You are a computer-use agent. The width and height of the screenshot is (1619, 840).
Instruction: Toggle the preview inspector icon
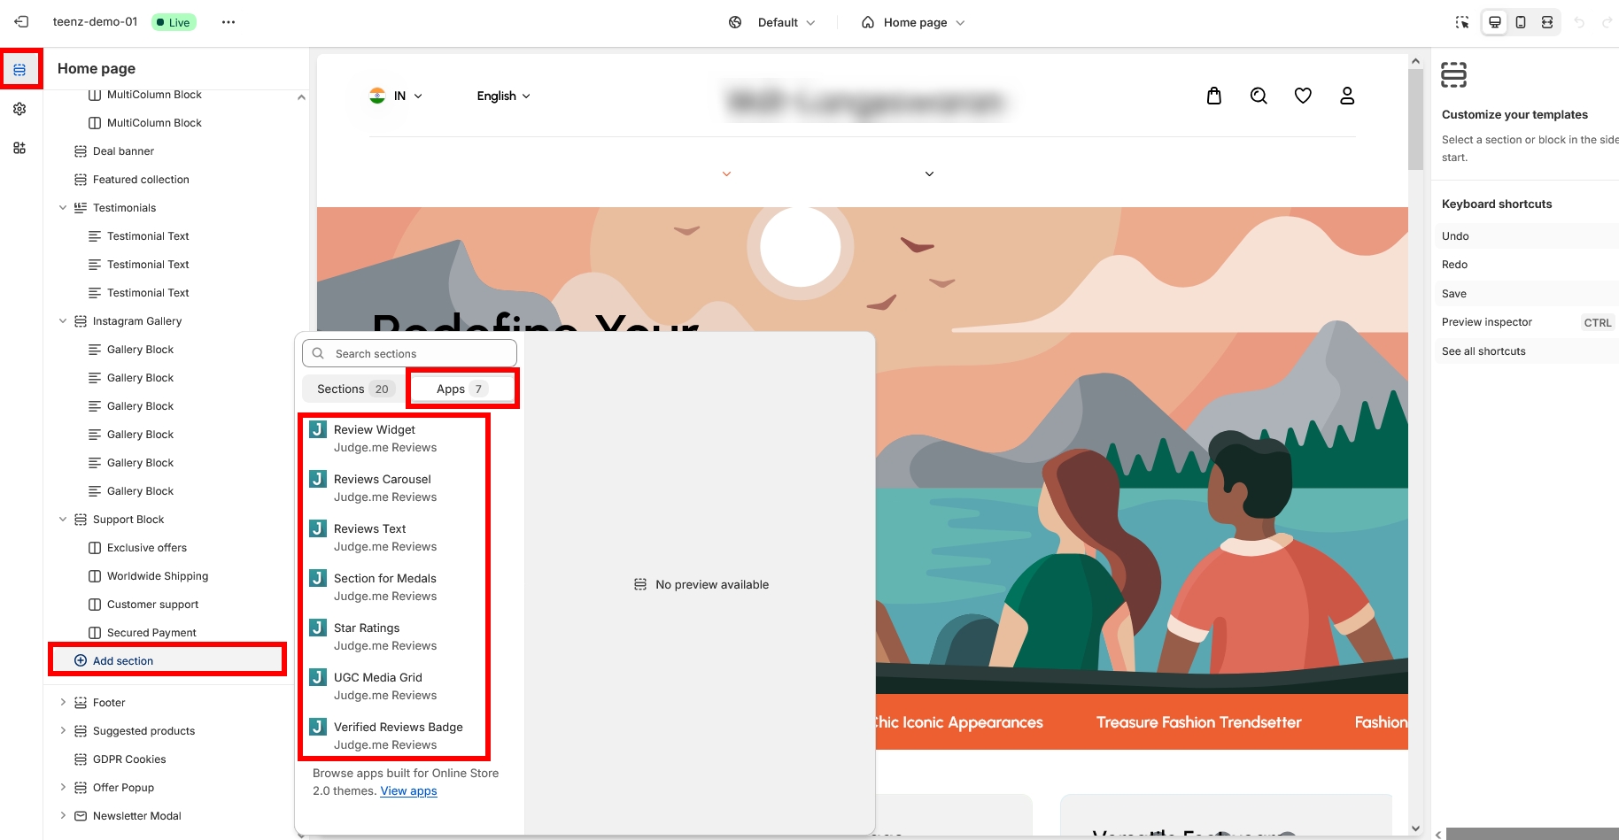click(x=1462, y=22)
